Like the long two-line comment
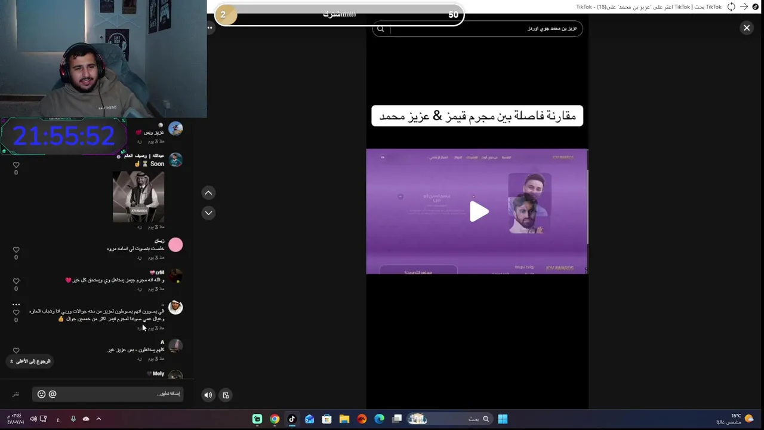 coord(16,312)
